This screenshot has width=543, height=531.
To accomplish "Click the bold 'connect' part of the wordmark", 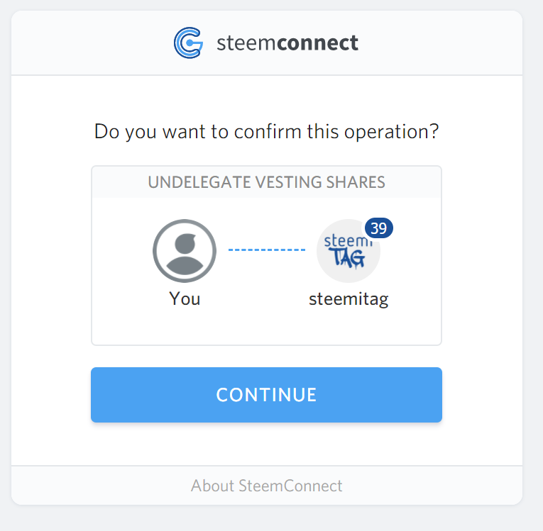I will point(317,44).
